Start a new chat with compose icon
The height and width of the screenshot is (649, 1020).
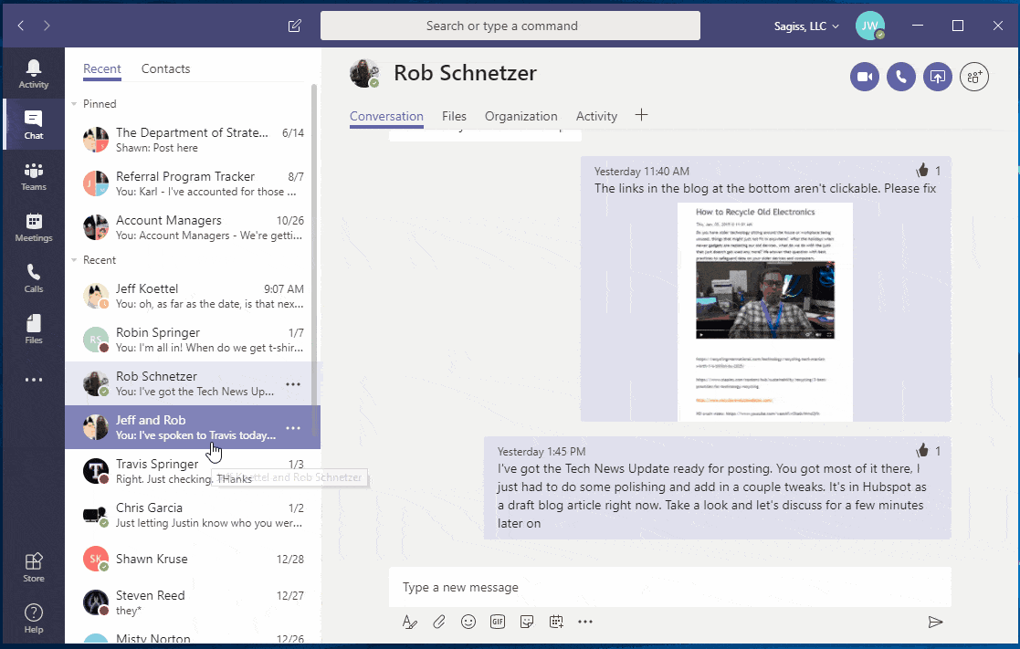click(295, 26)
